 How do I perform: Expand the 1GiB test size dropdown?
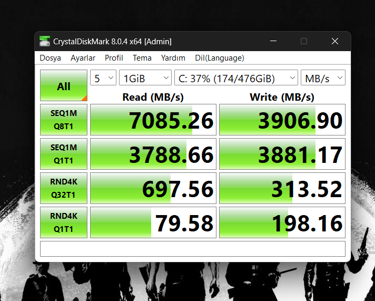pos(145,77)
